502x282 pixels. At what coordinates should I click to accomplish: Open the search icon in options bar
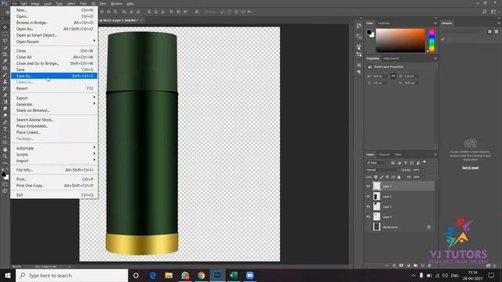pos(485,12)
